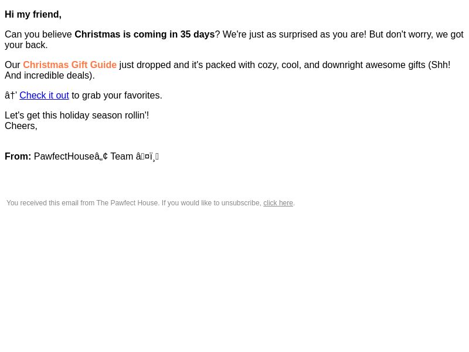This screenshot has width=469, height=352.
Task: Click bold "Christmas is coming in 35 days"
Action: 145,35
